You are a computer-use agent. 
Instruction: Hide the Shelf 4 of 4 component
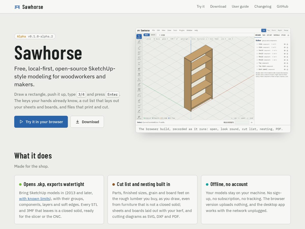coord(285,60)
